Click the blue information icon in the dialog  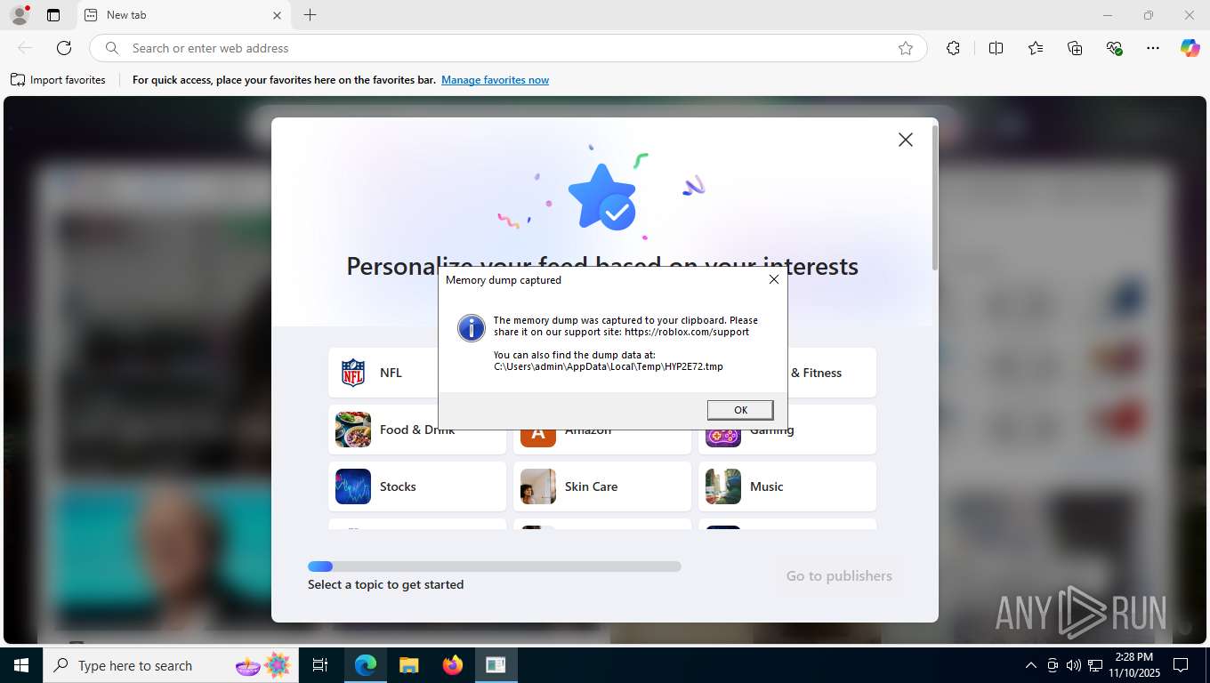click(x=472, y=328)
